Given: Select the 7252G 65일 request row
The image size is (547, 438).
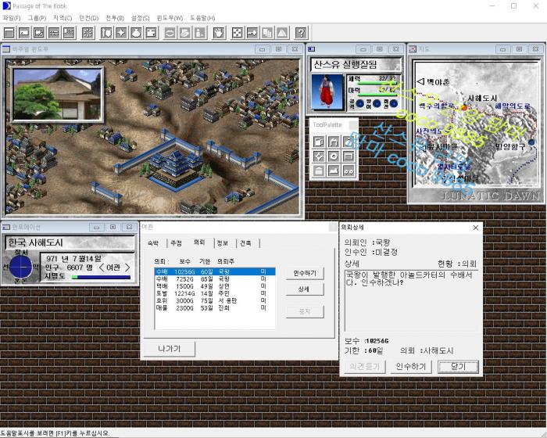Looking at the screenshot, I should [215, 278].
